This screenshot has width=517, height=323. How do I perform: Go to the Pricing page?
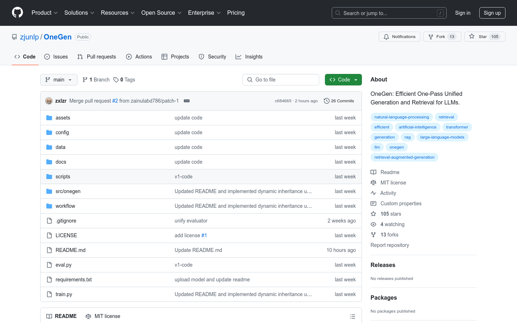236,13
